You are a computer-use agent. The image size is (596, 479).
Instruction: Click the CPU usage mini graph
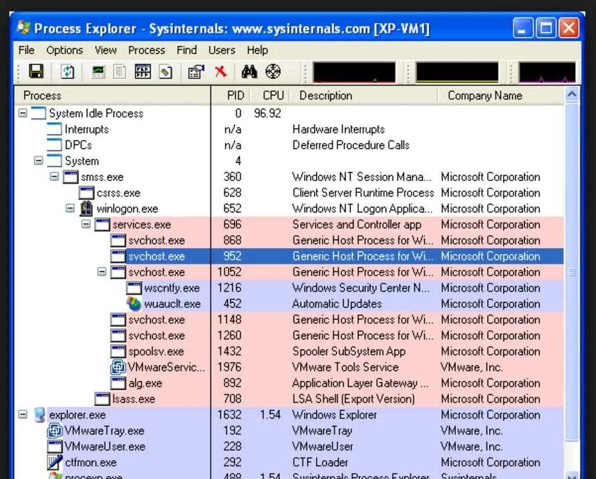point(354,72)
